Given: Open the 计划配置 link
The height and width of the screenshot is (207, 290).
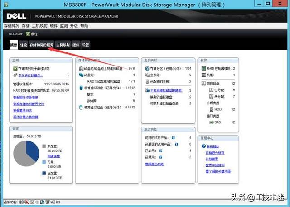Looking at the screenshot, I should [212, 159].
